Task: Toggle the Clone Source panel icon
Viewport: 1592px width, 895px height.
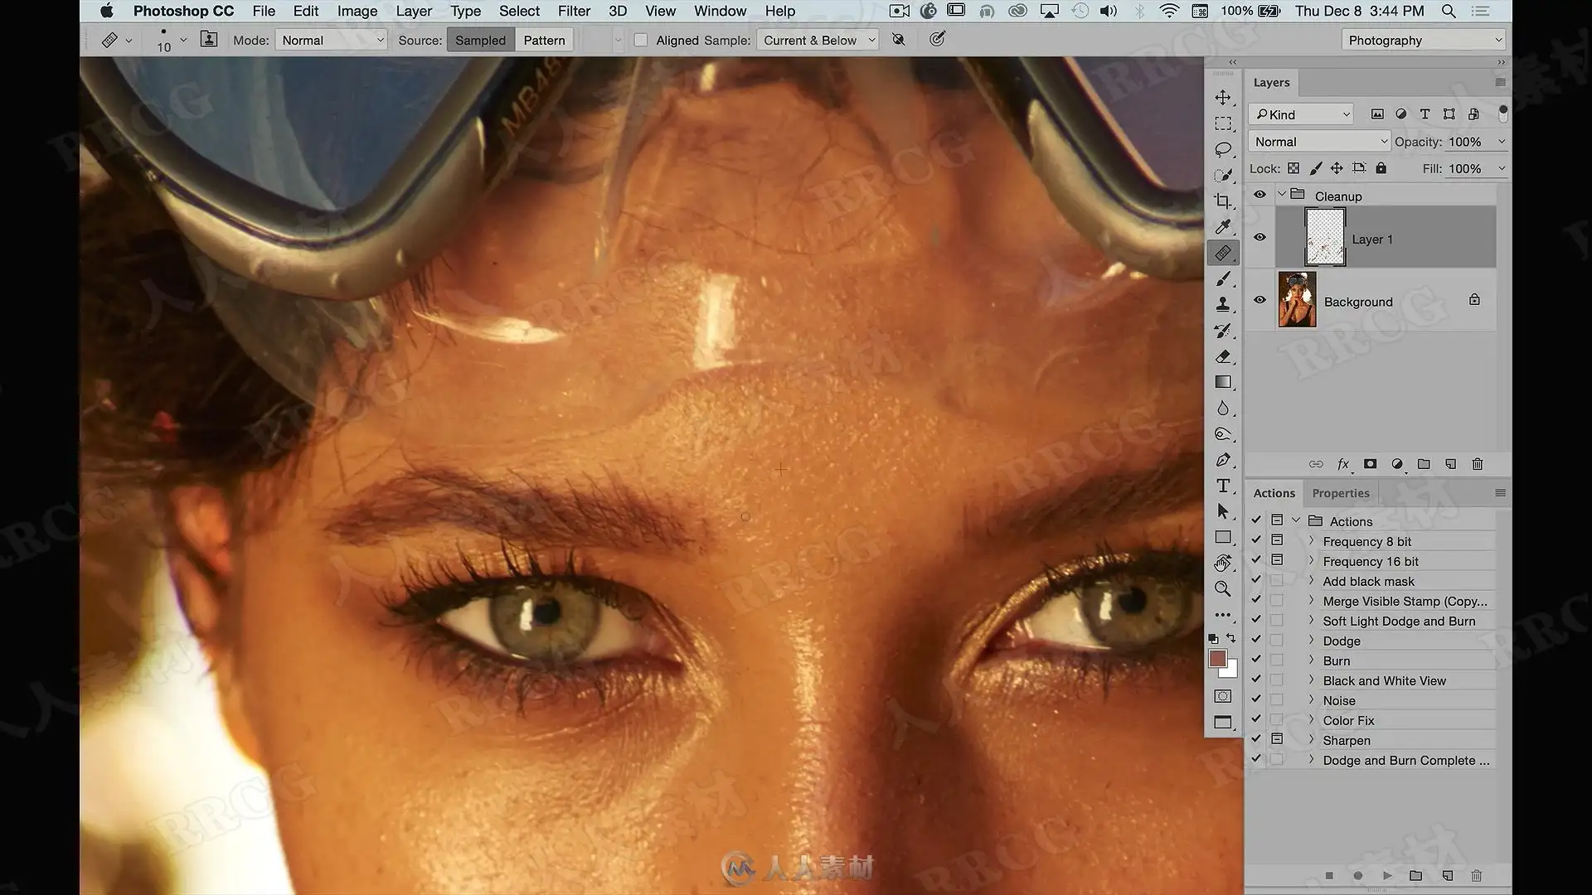Action: tap(209, 39)
